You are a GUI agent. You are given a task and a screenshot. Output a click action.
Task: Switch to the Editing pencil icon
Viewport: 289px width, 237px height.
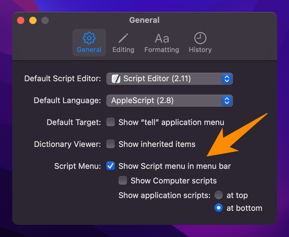(x=123, y=38)
